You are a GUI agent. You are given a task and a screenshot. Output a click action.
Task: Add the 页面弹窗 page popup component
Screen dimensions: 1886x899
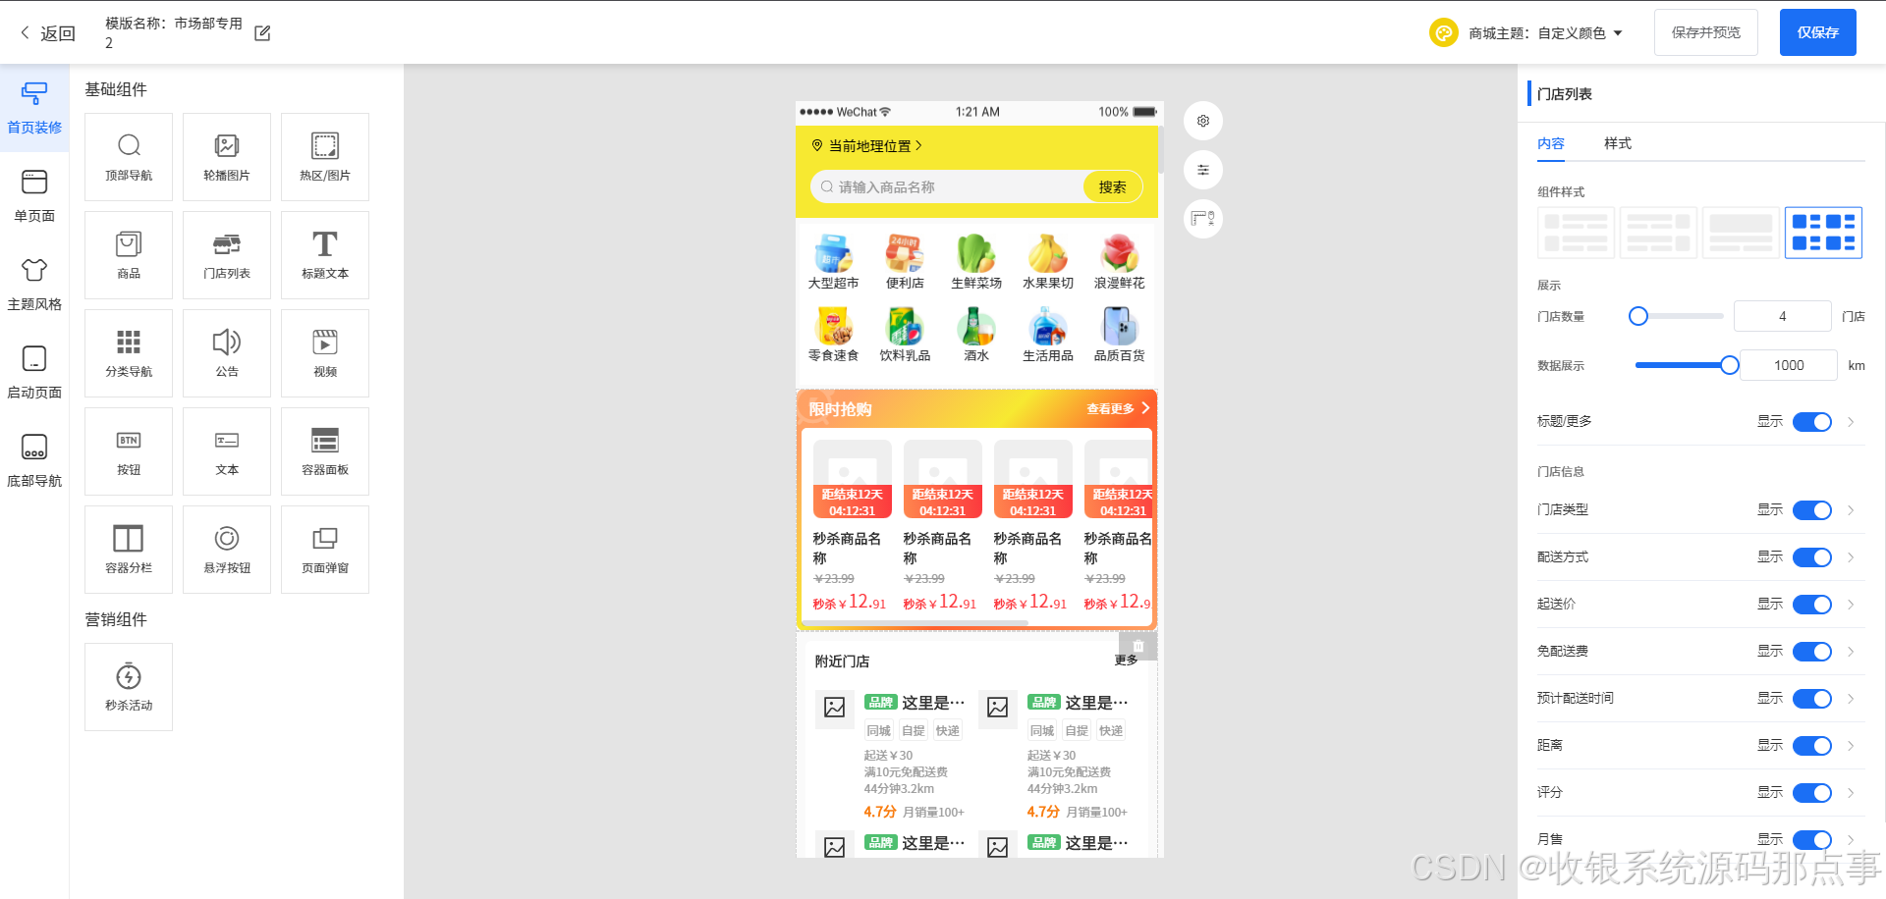click(325, 550)
